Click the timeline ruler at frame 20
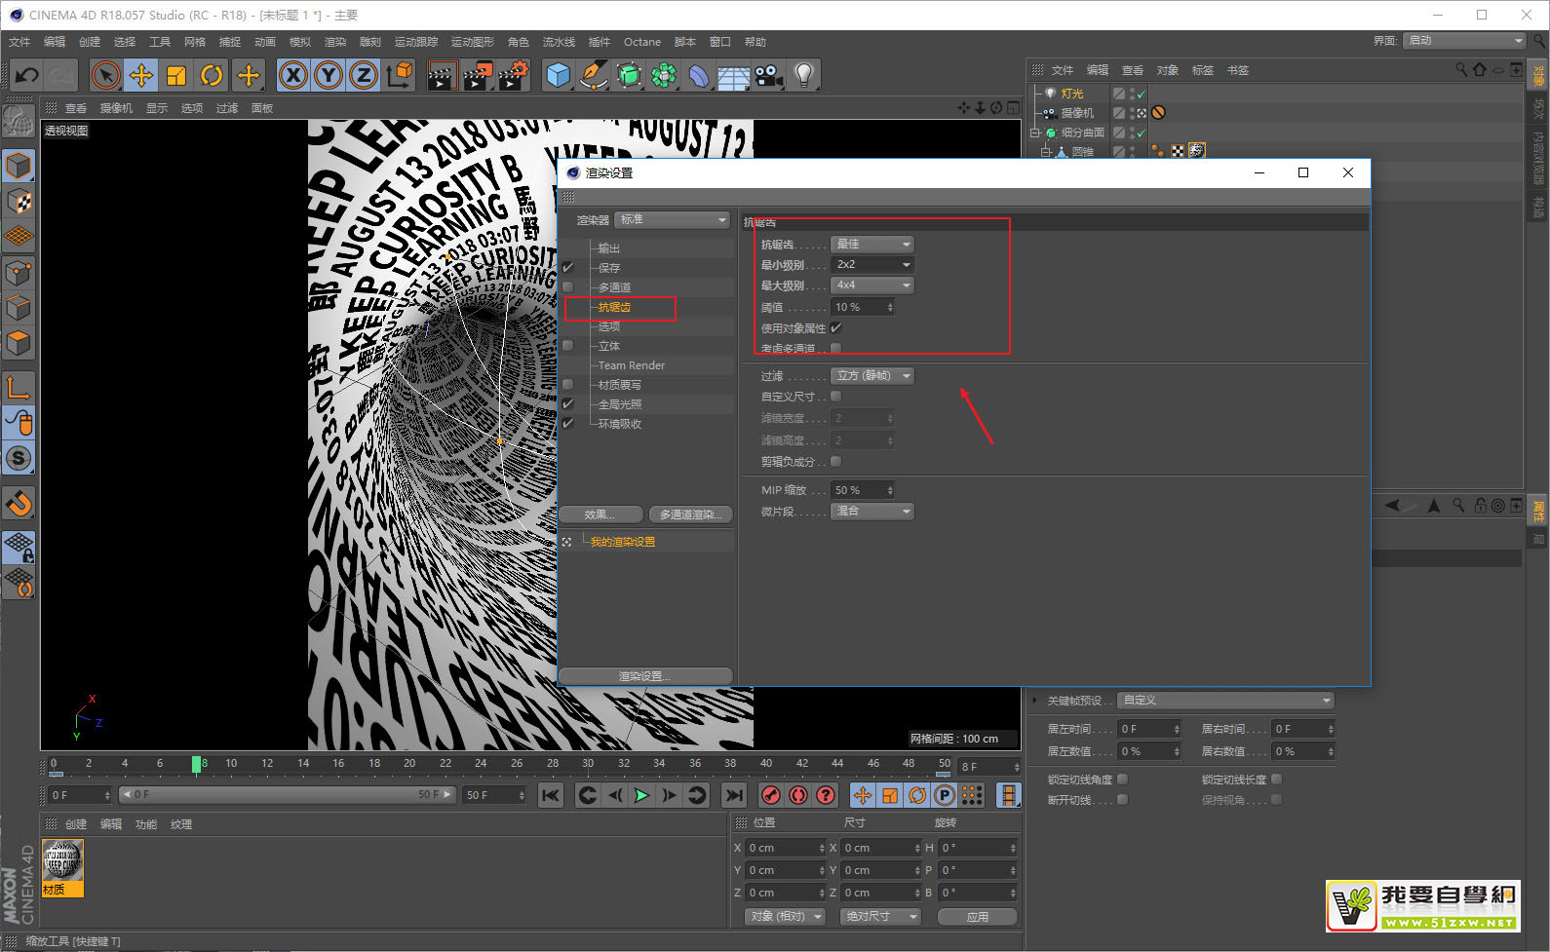This screenshot has width=1550, height=952. click(409, 765)
